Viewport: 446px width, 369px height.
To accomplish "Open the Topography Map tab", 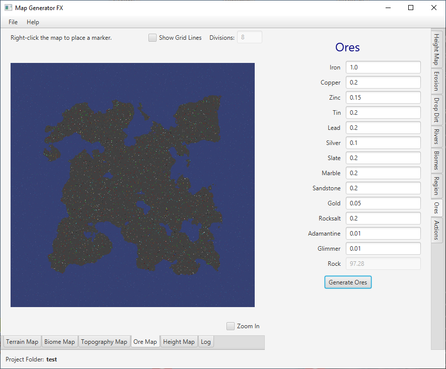I will pyautogui.click(x=104, y=342).
